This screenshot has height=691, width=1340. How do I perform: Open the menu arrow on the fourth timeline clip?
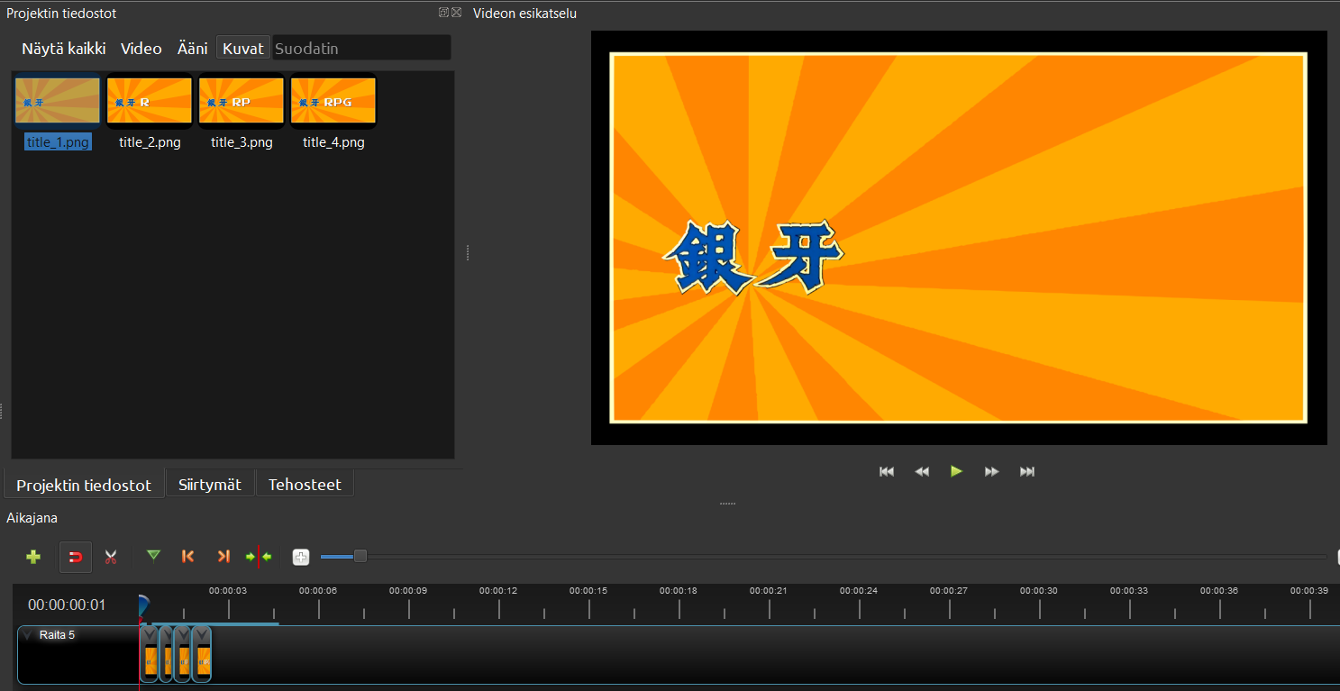(x=203, y=635)
